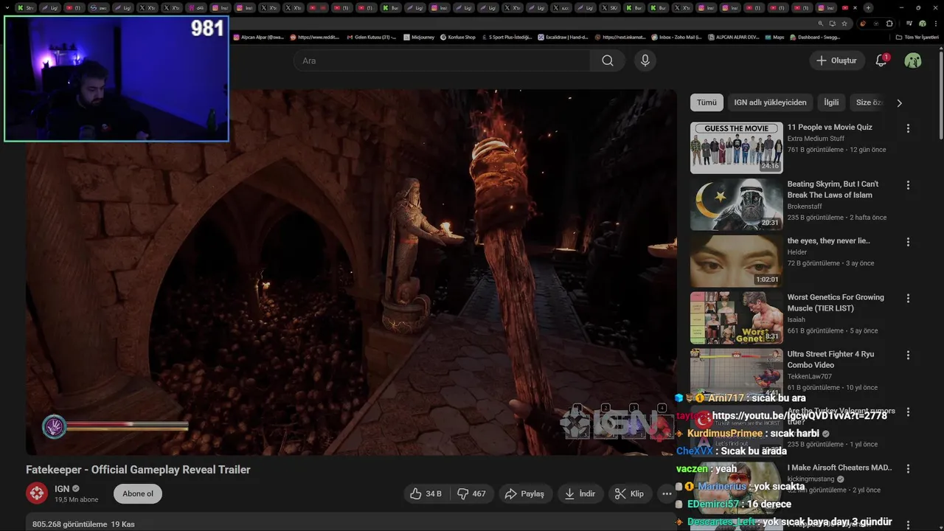Open the Konfuse Shop bookmark
The width and height of the screenshot is (944, 531).
coord(458,37)
